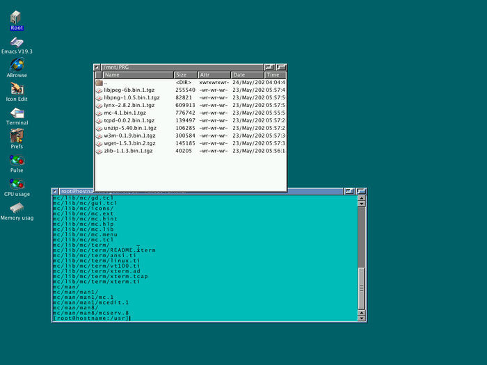Click the Attr column header
487x365 pixels.
(x=214, y=74)
